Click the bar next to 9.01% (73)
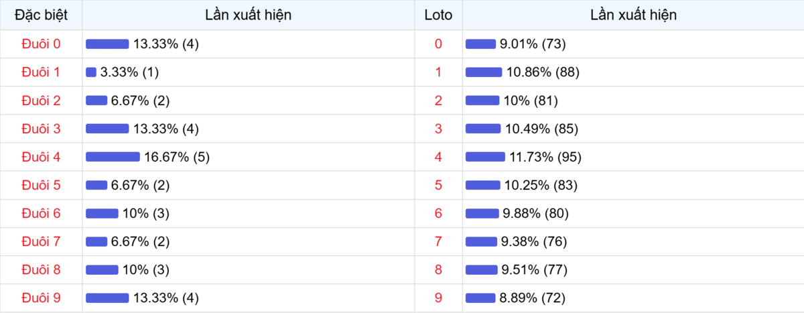 (480, 44)
